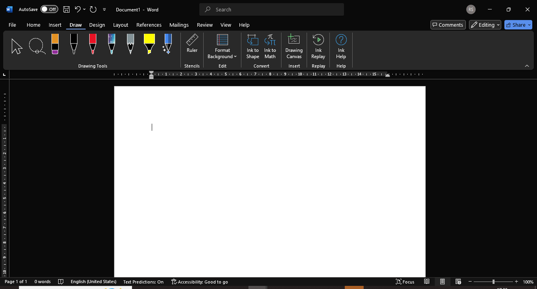Screen dimensions: 537x289
Task: Redo the last action
Action: click(x=93, y=9)
